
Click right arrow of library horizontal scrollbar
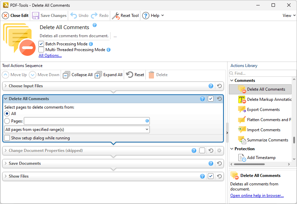pyautogui.click(x=289, y=164)
